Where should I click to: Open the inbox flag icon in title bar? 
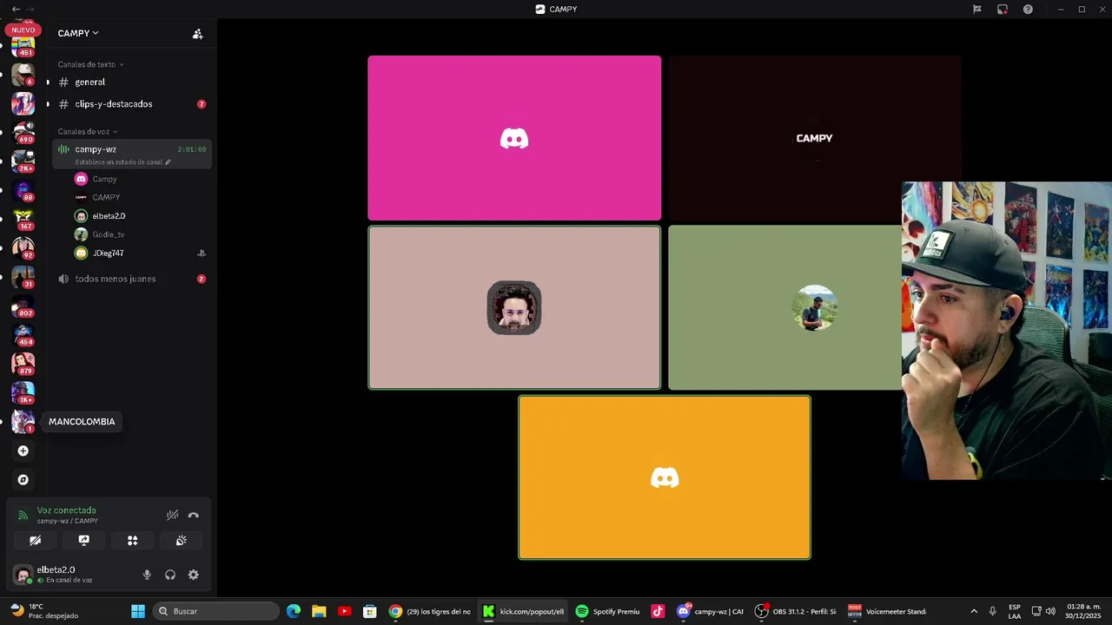point(977,10)
